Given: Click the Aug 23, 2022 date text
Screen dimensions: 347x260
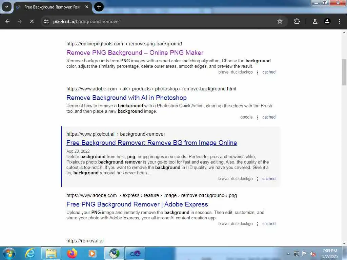Looking at the screenshot, I should click(x=78, y=151).
